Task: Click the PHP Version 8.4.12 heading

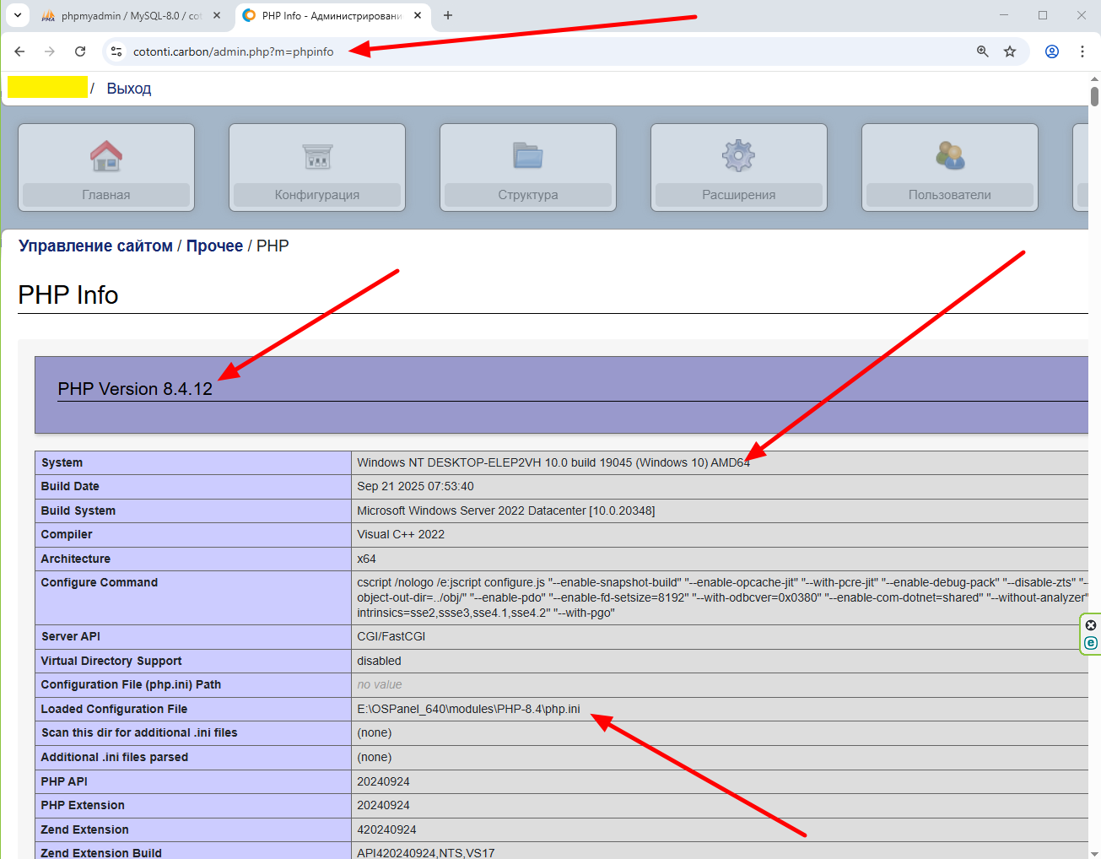Action: click(135, 389)
